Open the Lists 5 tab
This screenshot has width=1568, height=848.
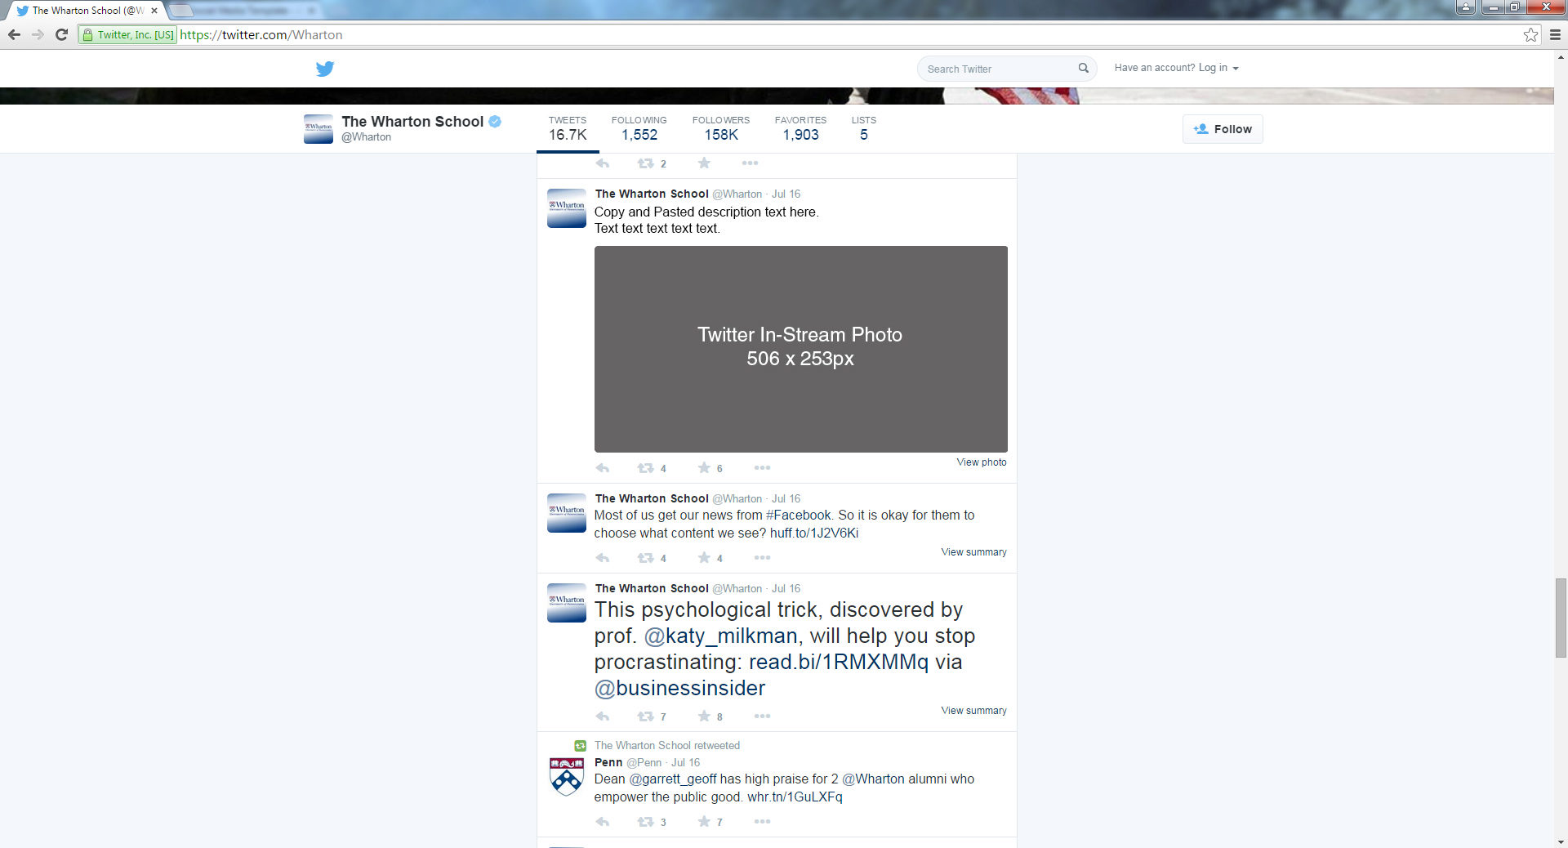863,128
